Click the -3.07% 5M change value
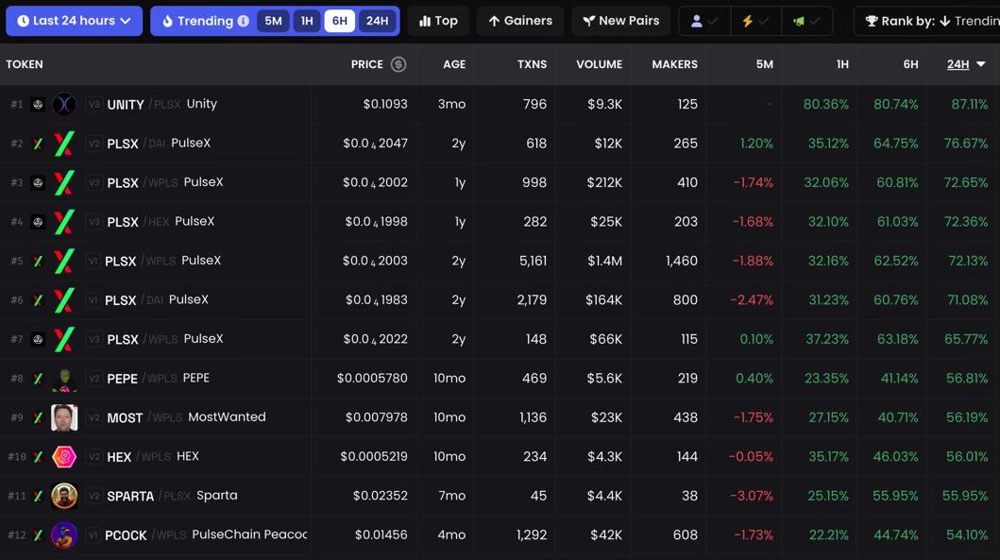The width and height of the screenshot is (1000, 560). coord(752,496)
